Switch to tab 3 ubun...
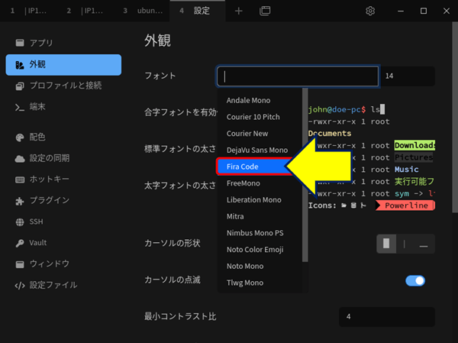The height and width of the screenshot is (343, 458). [x=141, y=11]
